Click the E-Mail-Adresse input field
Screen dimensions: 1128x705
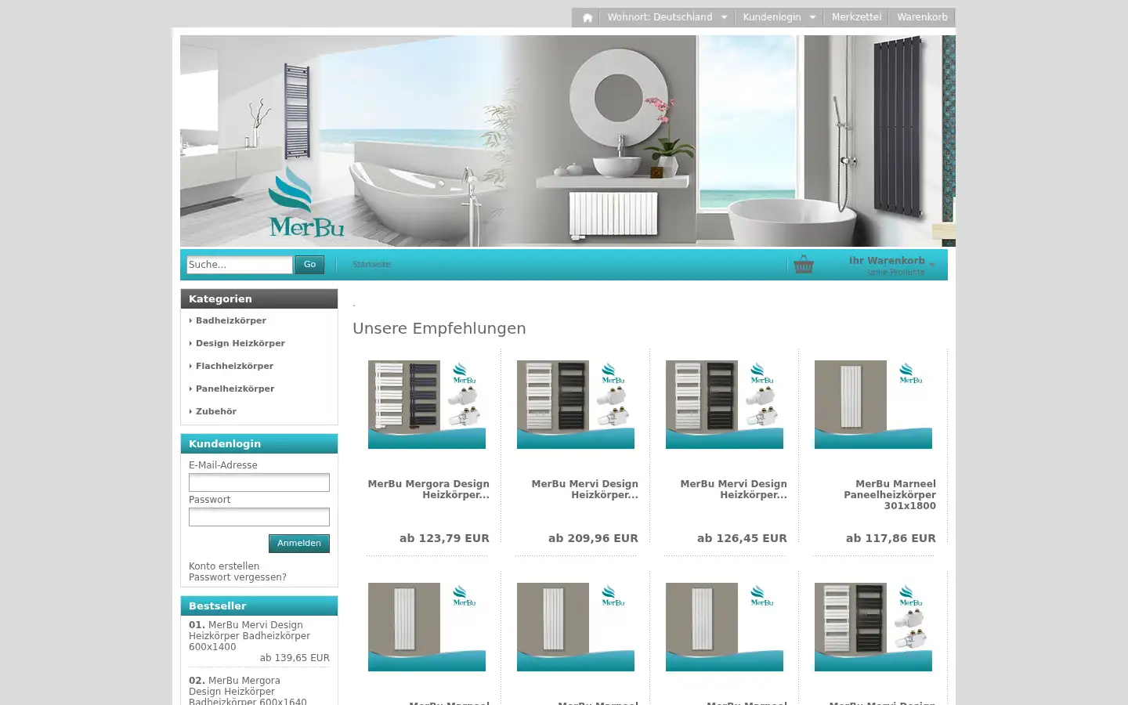259,483
